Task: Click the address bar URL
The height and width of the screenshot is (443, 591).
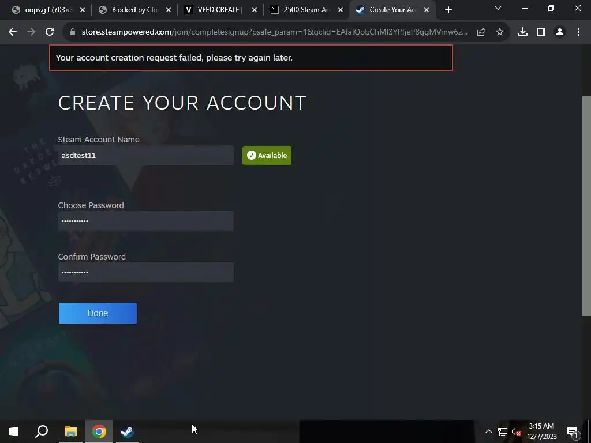Action: [x=275, y=32]
